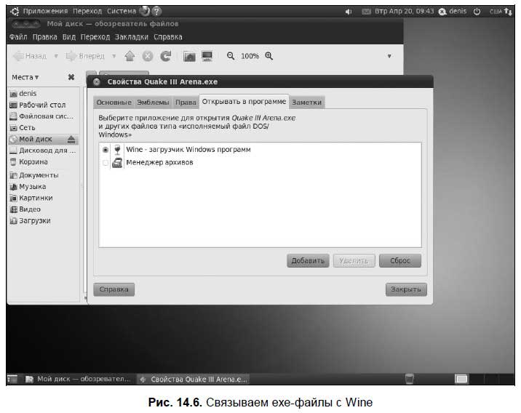Click the zoom out magnifier icon
This screenshot has width=521, height=413.
(231, 56)
